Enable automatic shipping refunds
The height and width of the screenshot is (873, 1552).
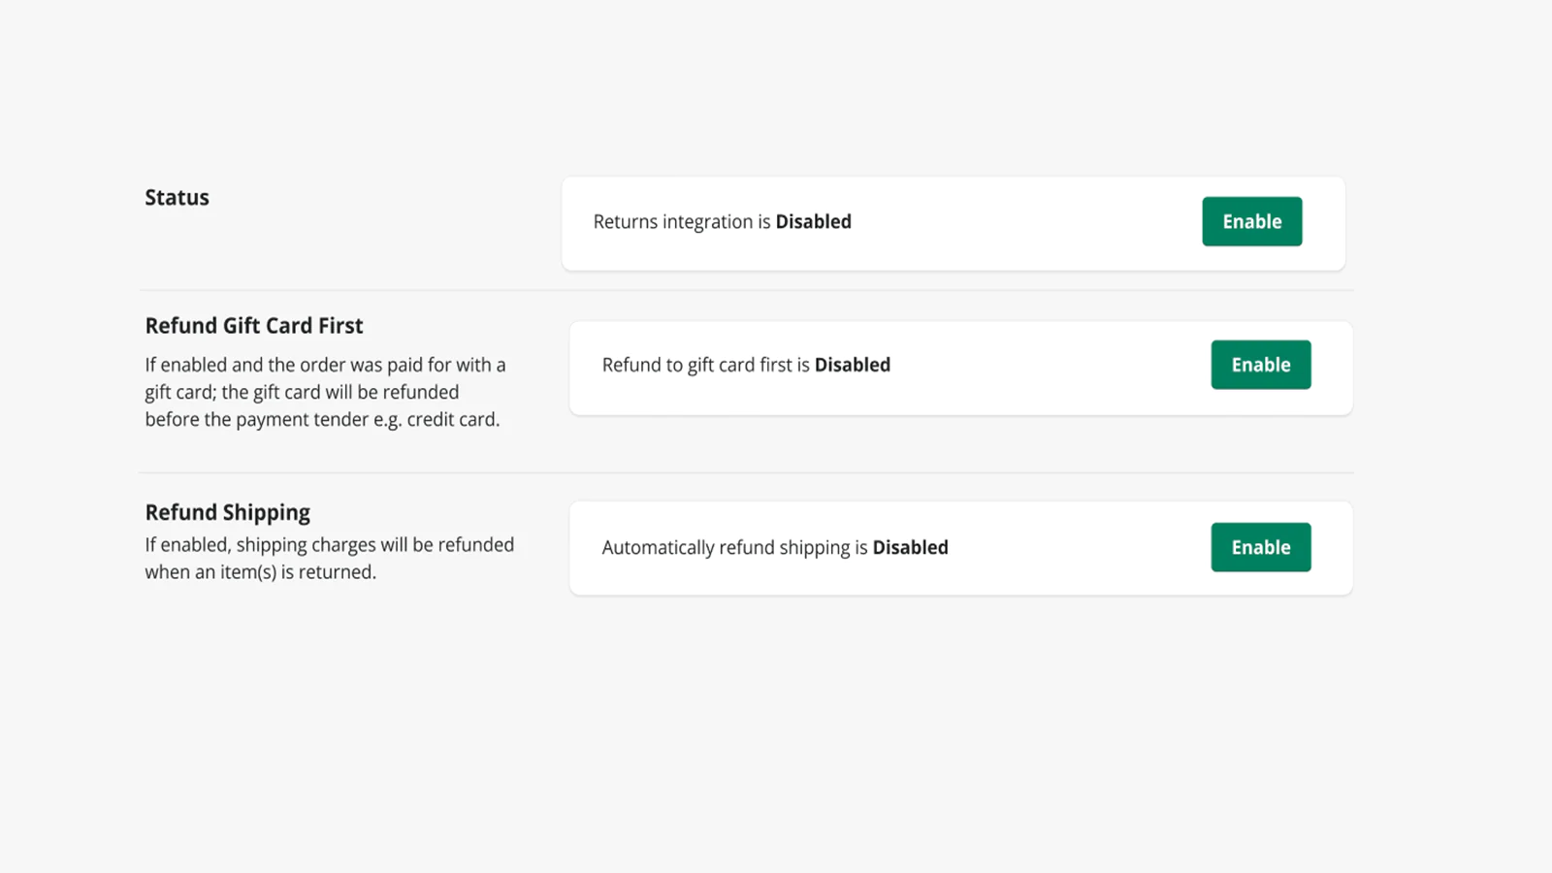(x=1260, y=547)
